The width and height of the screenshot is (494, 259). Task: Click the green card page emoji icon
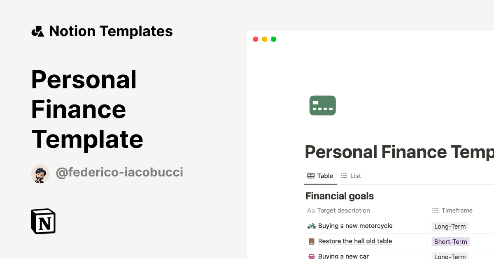coord(322,105)
